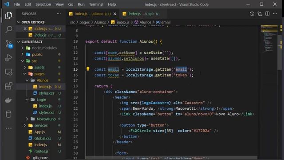The width and height of the screenshot is (284, 160).
Task: Collapse the src folder
Action: 23,61
